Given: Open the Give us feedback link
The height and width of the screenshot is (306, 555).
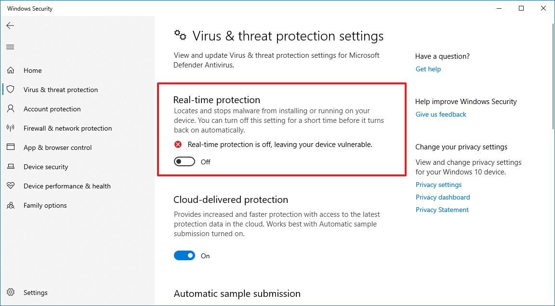Looking at the screenshot, I should [x=440, y=114].
